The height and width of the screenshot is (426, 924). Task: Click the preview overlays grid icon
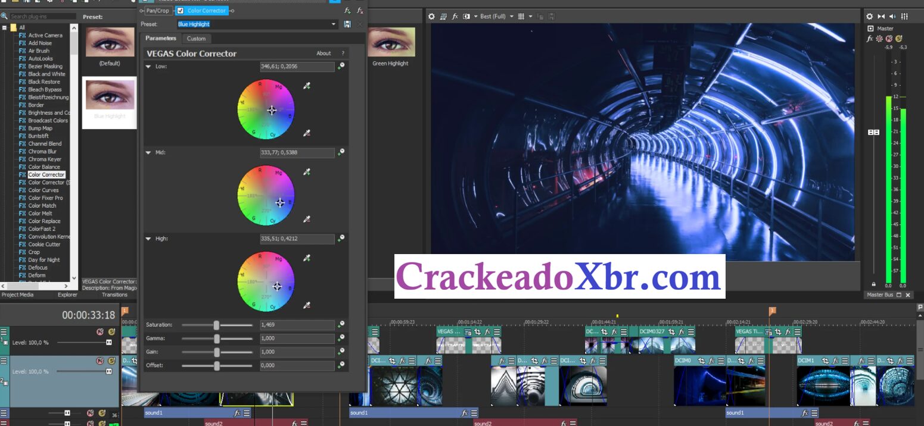(521, 17)
